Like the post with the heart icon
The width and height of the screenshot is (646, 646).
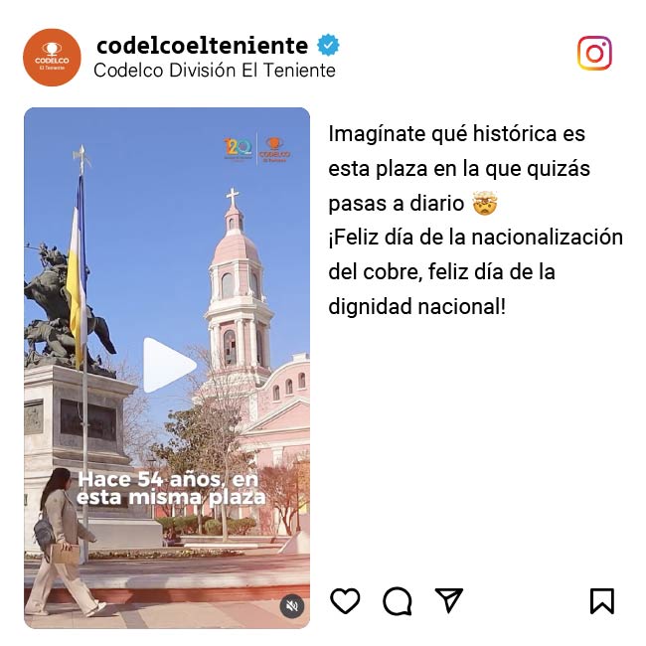coord(345,600)
